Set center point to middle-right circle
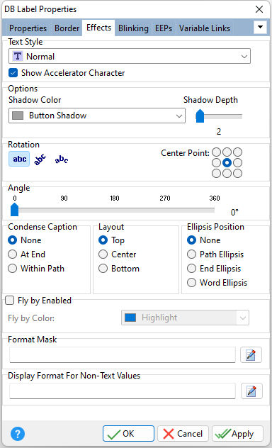The width and height of the screenshot is (272, 448). tap(237, 162)
